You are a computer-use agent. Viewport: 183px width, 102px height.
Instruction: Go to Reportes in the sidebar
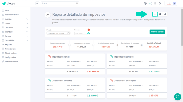(8, 44)
